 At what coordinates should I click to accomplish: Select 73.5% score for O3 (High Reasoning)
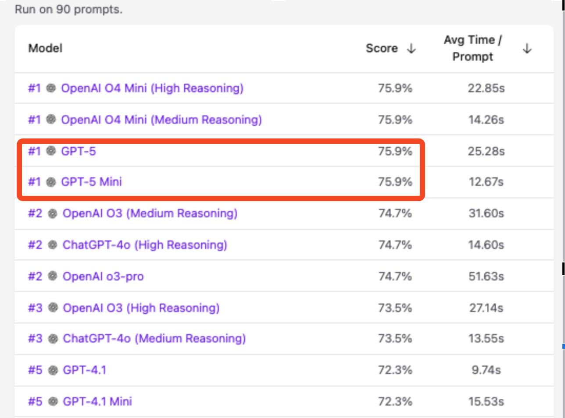(x=395, y=308)
